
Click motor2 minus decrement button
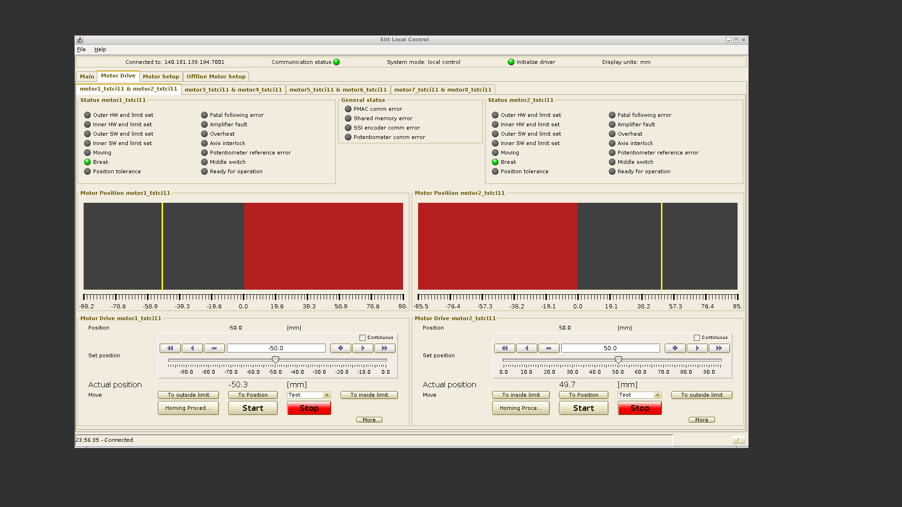(549, 348)
